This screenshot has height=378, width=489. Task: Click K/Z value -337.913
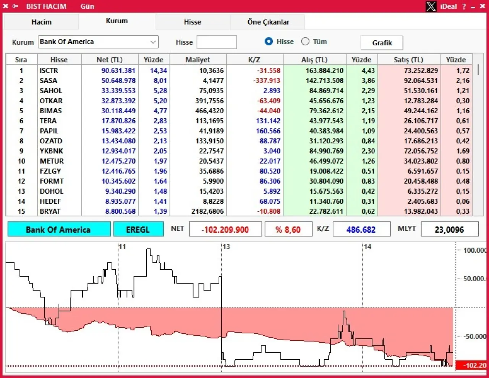(267, 80)
